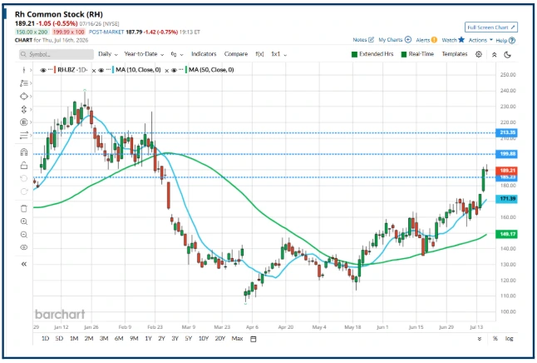Select the 1M time range
Screen dimensions: 537x363
[74, 339]
